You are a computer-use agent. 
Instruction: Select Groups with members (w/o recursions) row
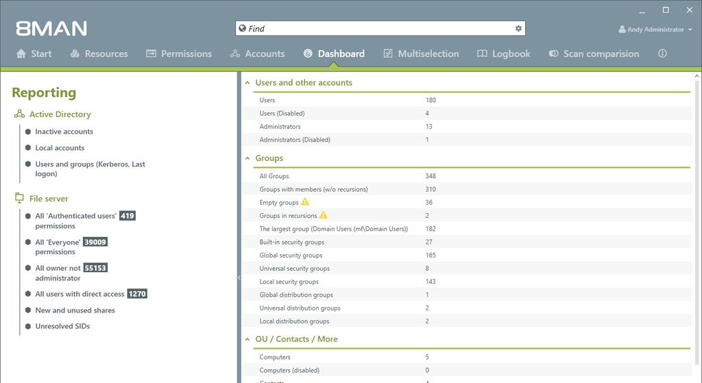466,189
